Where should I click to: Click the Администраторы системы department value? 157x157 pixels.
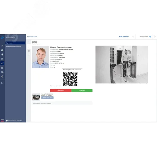(x=66, y=49)
